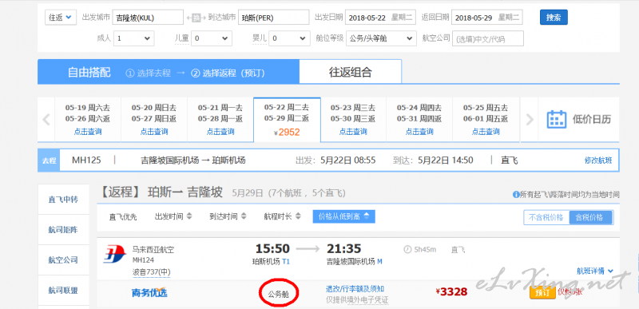Screen dimensions: 639x309
Task: Open cabin class dropdown 公务/头等舱
Action: pyautogui.click(x=381, y=38)
